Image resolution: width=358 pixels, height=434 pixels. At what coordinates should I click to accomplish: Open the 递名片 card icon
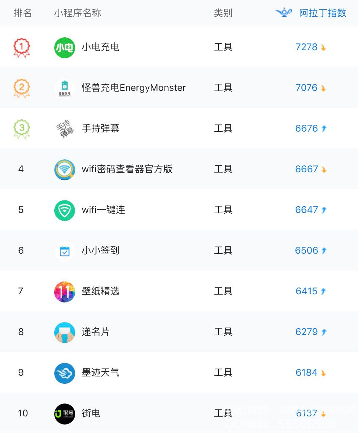click(64, 332)
